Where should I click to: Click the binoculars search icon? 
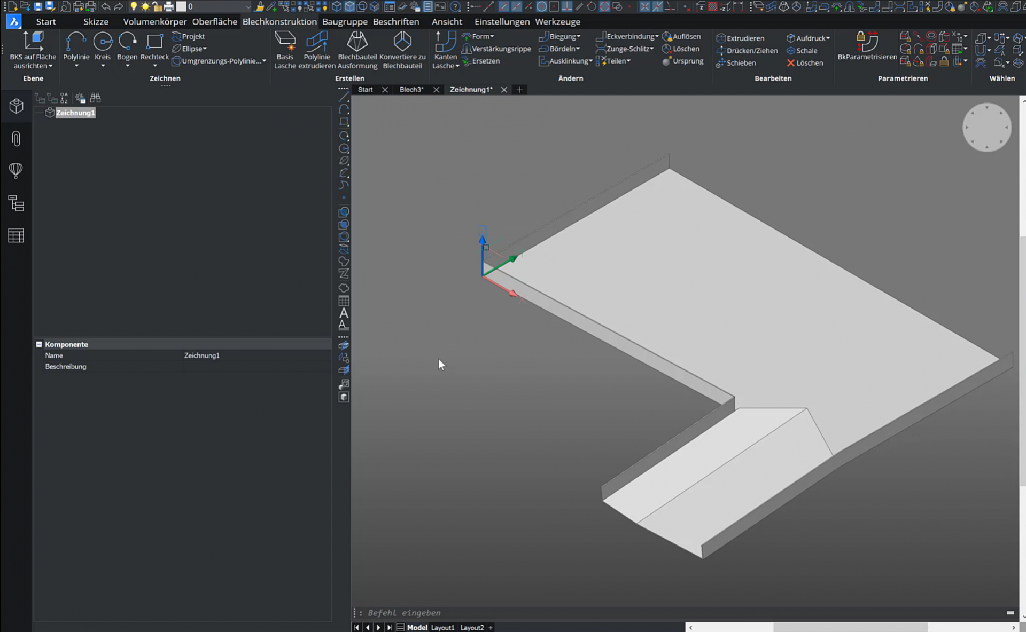click(x=95, y=98)
